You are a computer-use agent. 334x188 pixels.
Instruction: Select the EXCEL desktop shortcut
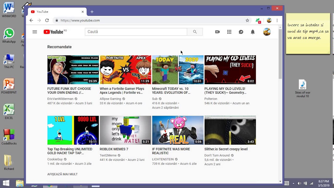(x=9, y=112)
